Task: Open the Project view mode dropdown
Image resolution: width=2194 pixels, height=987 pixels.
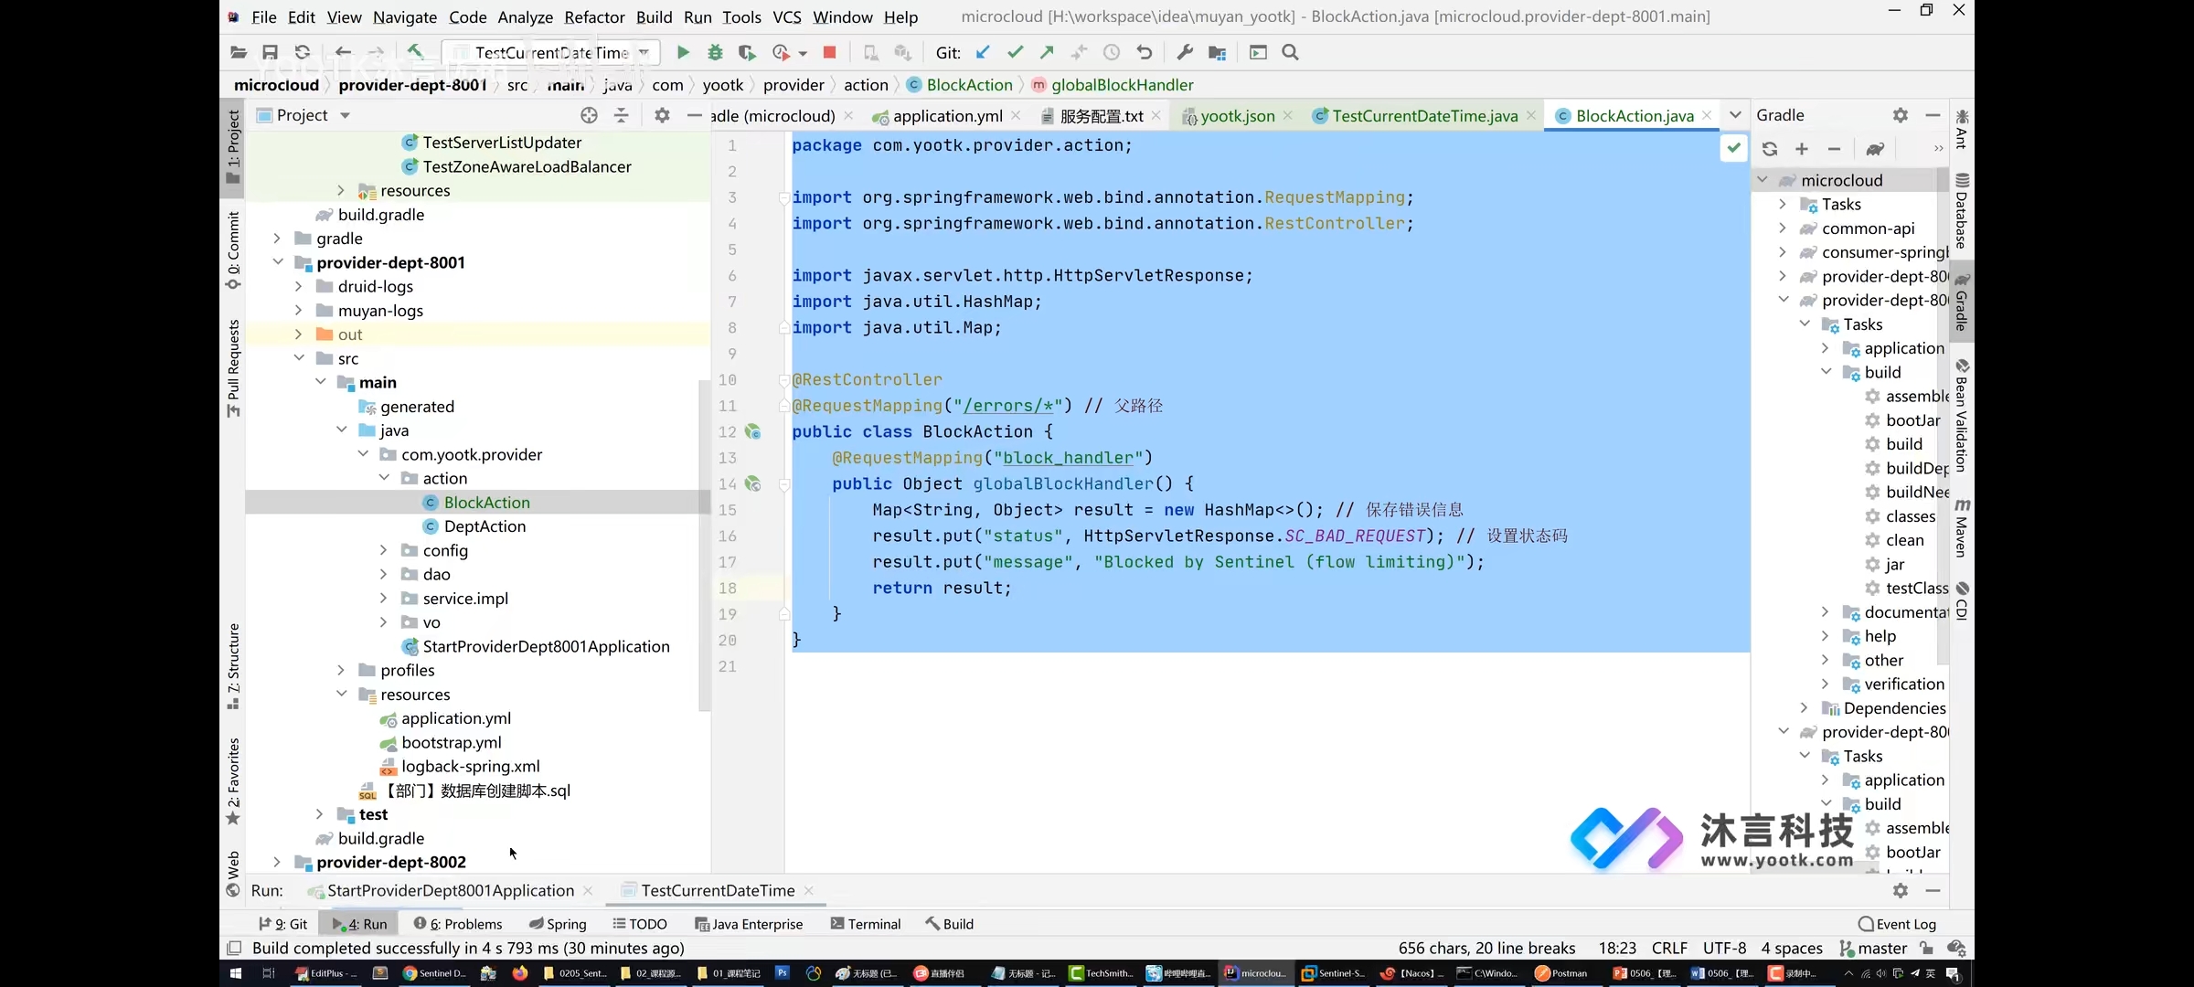Action: (345, 115)
